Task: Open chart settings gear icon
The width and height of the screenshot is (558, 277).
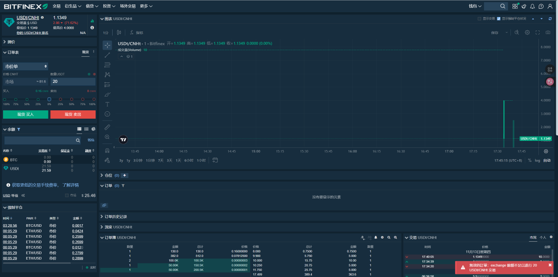Action: (527, 33)
